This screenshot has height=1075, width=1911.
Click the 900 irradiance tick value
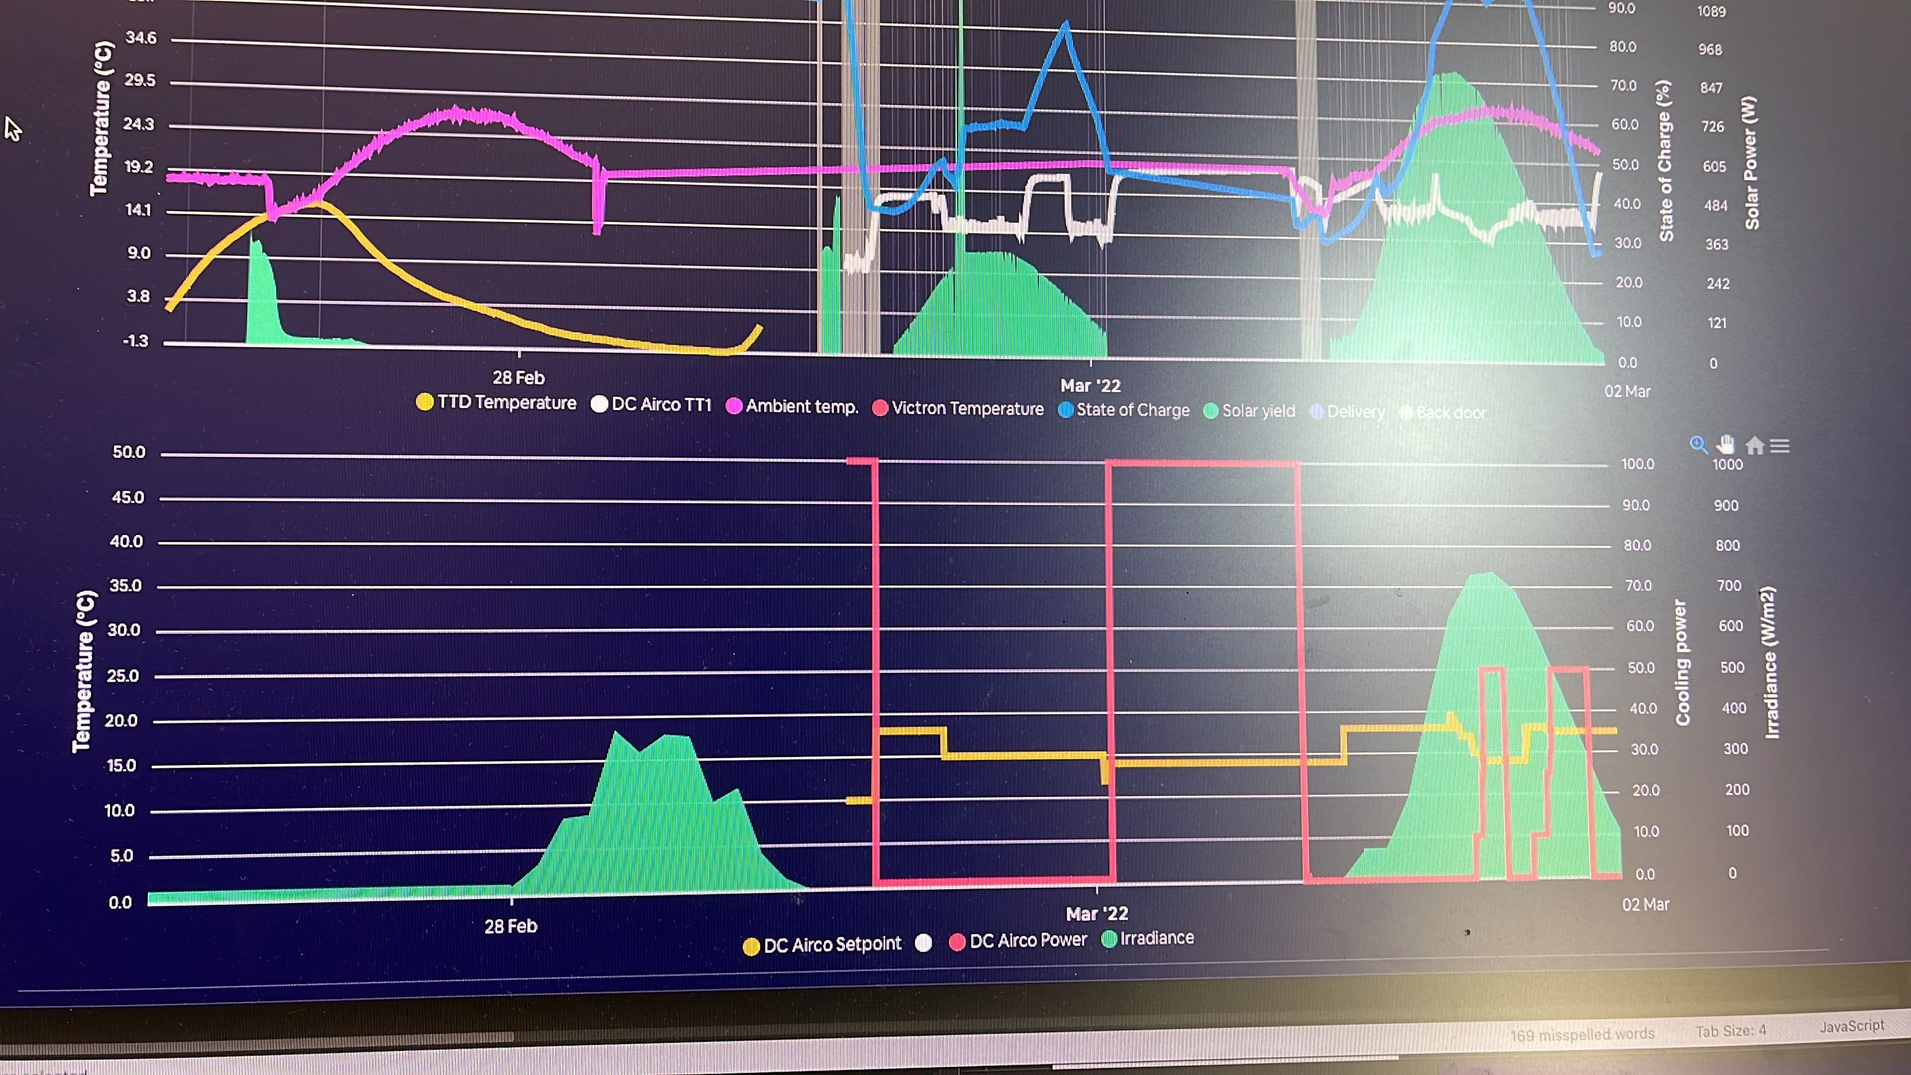click(x=1726, y=505)
